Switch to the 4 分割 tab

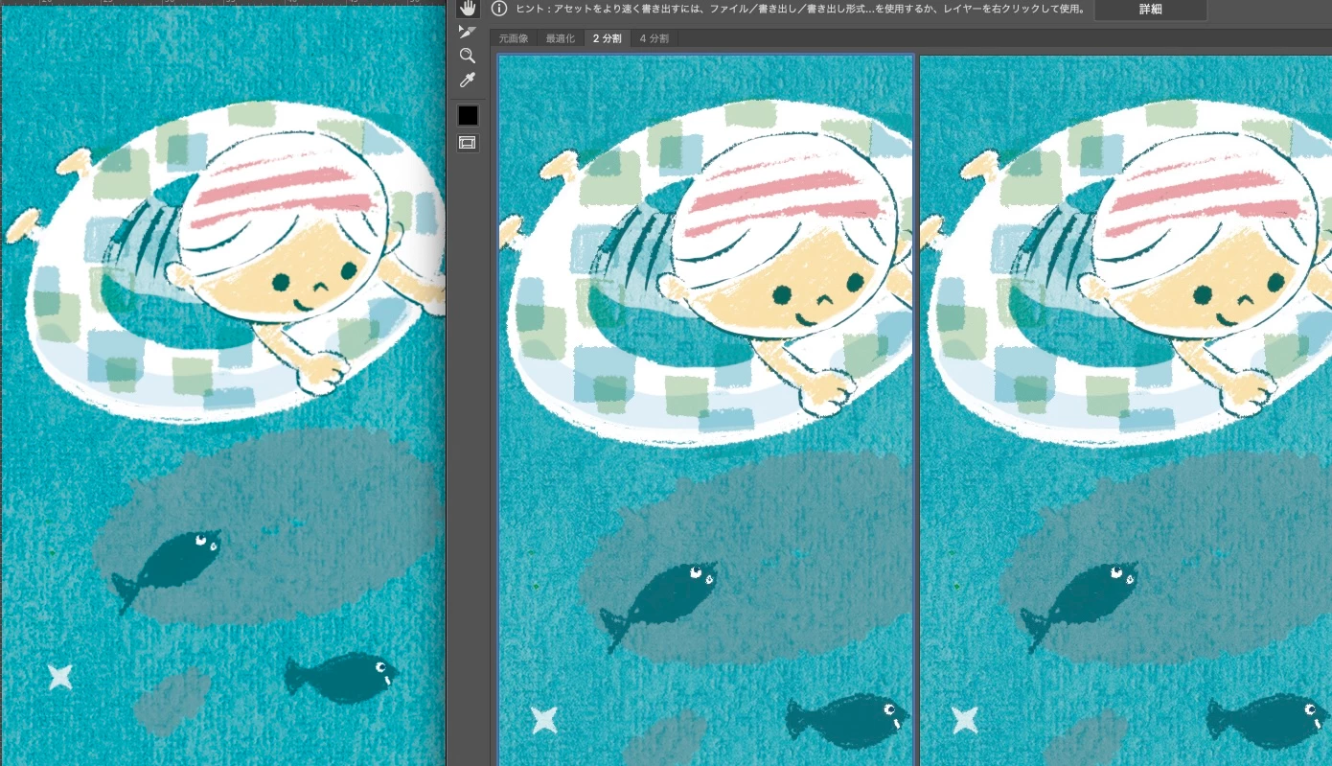(x=654, y=38)
